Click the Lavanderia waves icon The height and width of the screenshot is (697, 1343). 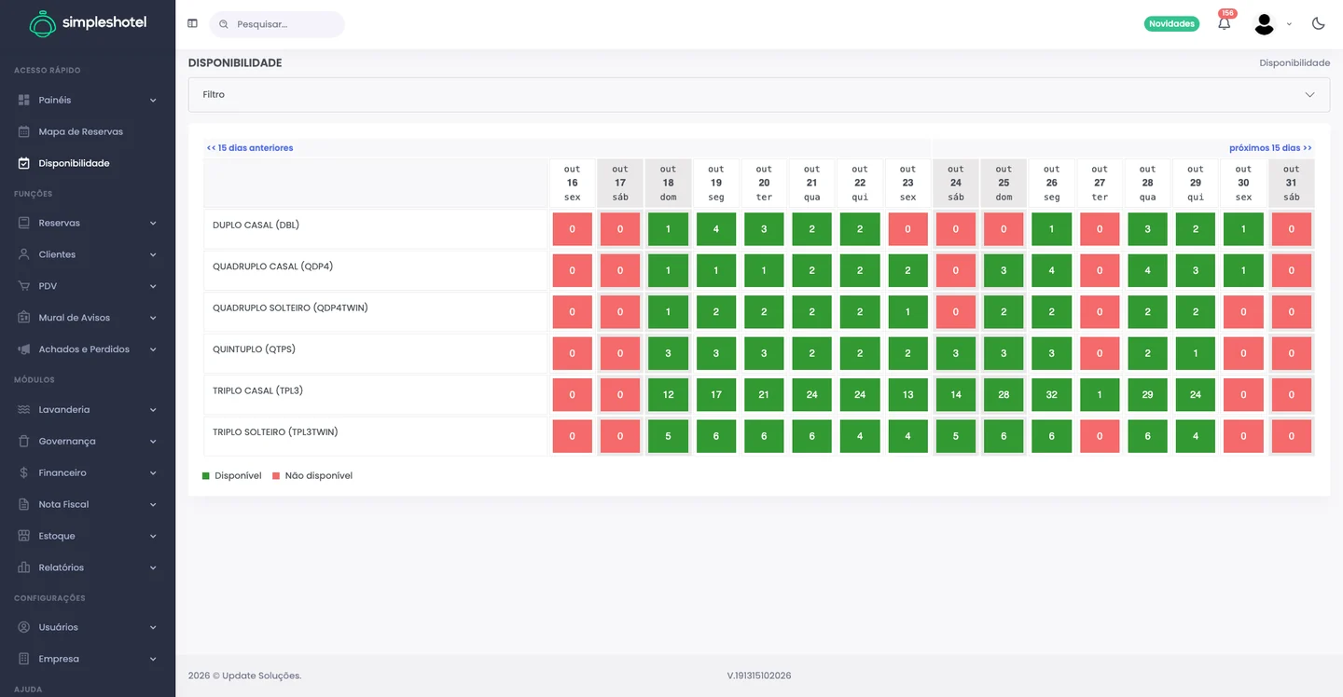point(24,410)
